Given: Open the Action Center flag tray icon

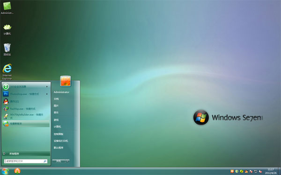Looking at the screenshot, I should coord(251,171).
